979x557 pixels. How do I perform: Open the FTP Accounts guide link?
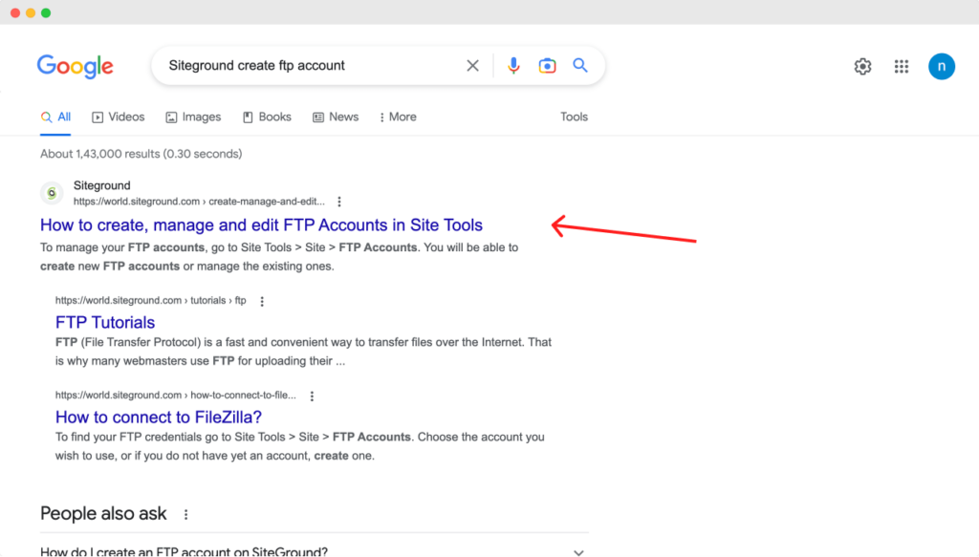coord(261,225)
